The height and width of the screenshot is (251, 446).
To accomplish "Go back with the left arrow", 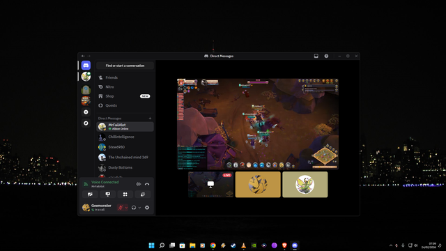I will 83,56.
